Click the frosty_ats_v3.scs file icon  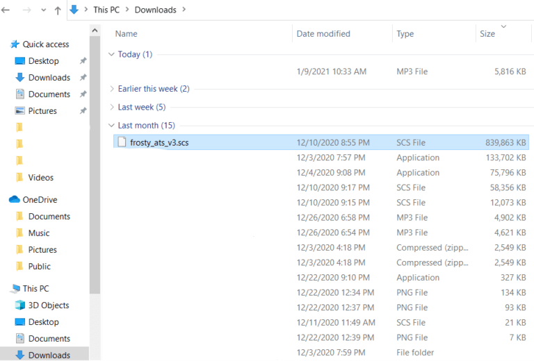click(122, 142)
